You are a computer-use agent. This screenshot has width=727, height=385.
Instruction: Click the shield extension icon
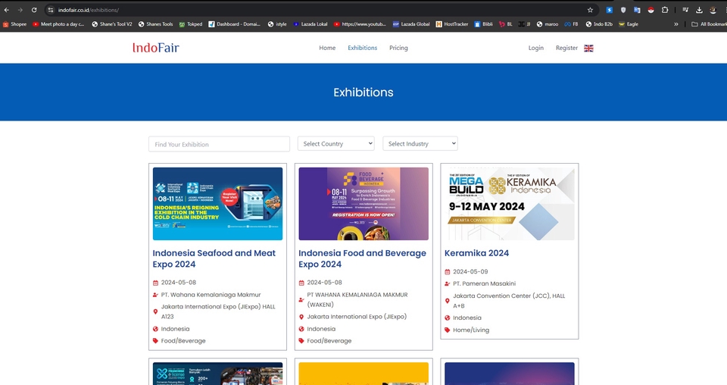coord(622,10)
